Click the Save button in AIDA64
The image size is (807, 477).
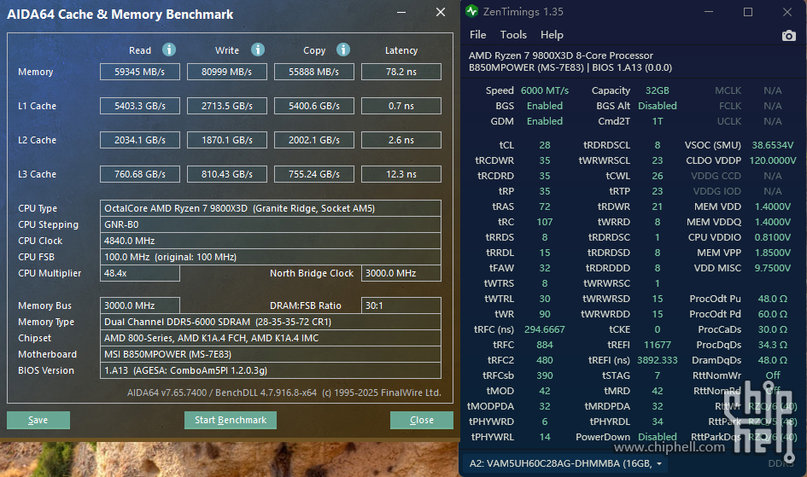point(38,420)
